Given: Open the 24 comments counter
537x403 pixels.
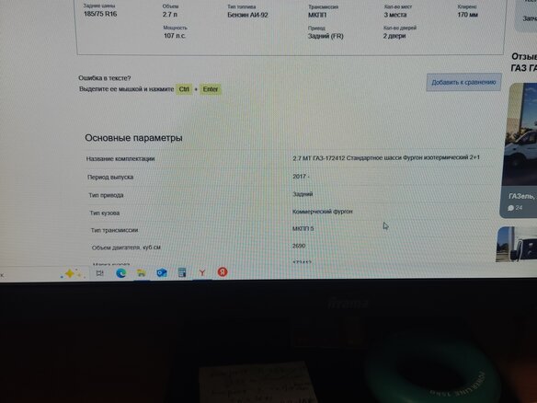Looking at the screenshot, I should [x=515, y=208].
